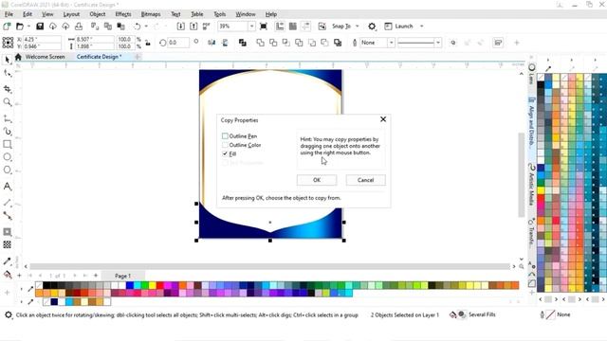The width and height of the screenshot is (607, 341).
Task: Click the Full-screen preview icon
Action: (x=264, y=27)
